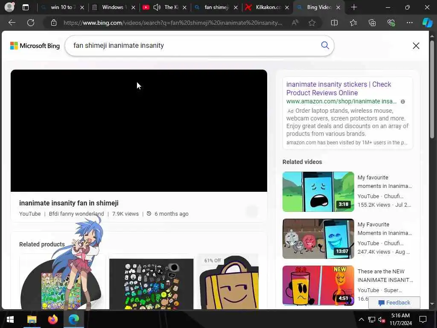437x328 pixels.
Task: Open the Favorites list icon
Action: click(353, 23)
